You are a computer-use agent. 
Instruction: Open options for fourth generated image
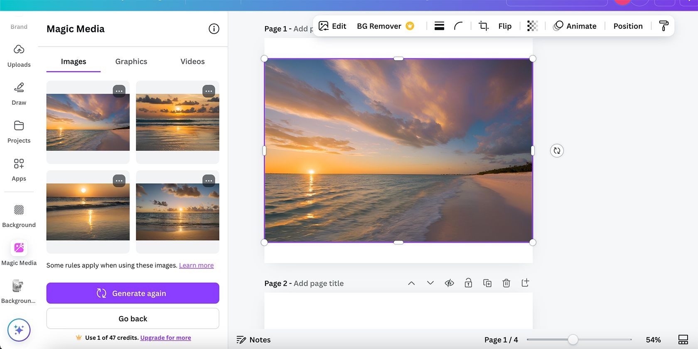click(x=209, y=181)
